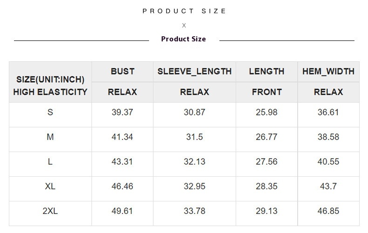Image resolution: width=368 pixels, height=233 pixels.
Task: Select the S size row label
Action: pos(50,113)
